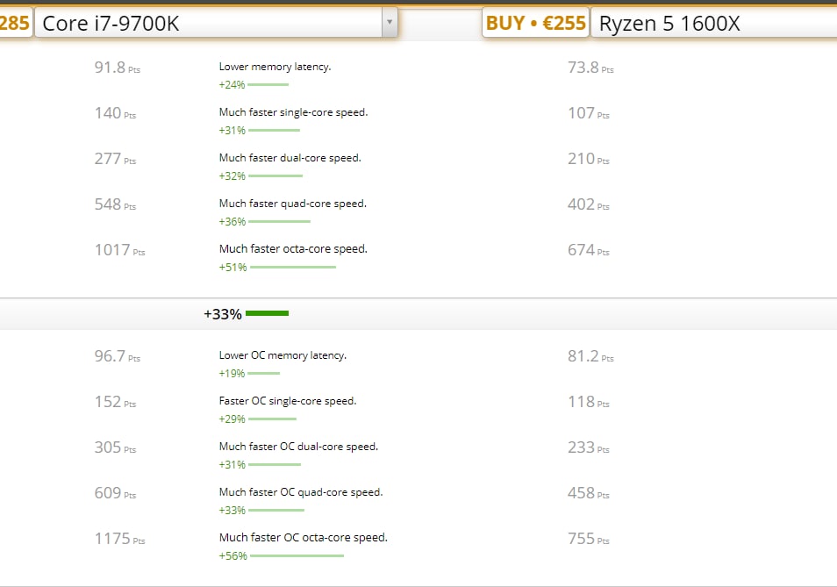The image size is (837, 587).
Task: Click the dark green +33% summary bar
Action: tap(267, 313)
